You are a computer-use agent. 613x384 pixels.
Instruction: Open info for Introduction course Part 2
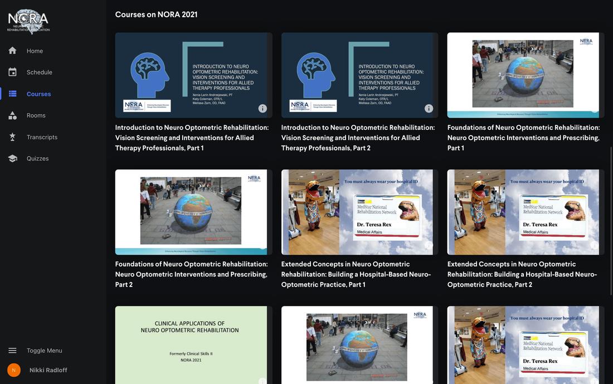tap(428, 108)
